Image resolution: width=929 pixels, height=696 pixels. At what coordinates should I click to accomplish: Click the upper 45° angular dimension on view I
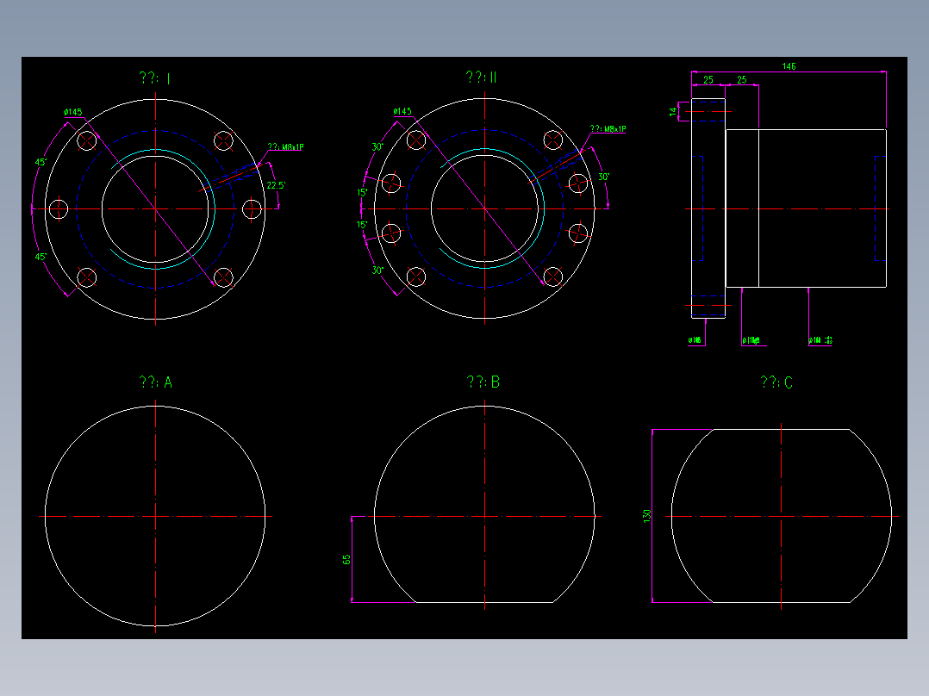pyautogui.click(x=39, y=160)
